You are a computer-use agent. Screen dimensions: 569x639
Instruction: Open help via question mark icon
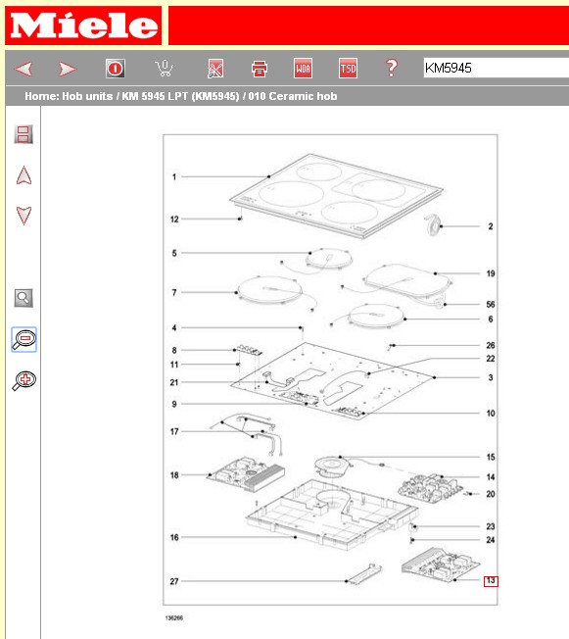coord(392,68)
